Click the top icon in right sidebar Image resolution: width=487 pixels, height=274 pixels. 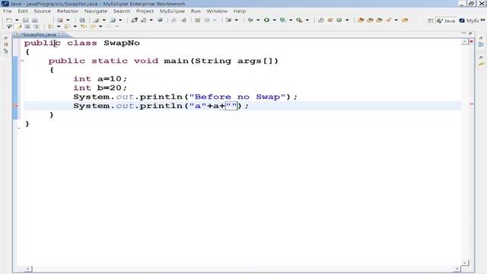[x=481, y=38]
